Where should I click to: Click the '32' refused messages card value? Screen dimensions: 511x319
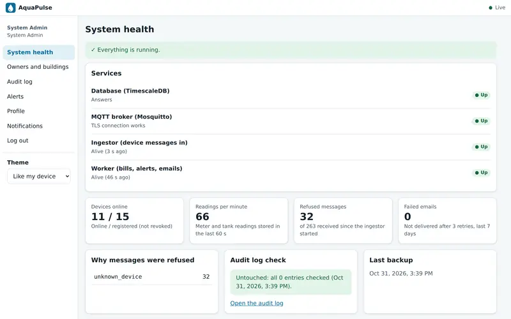307,216
